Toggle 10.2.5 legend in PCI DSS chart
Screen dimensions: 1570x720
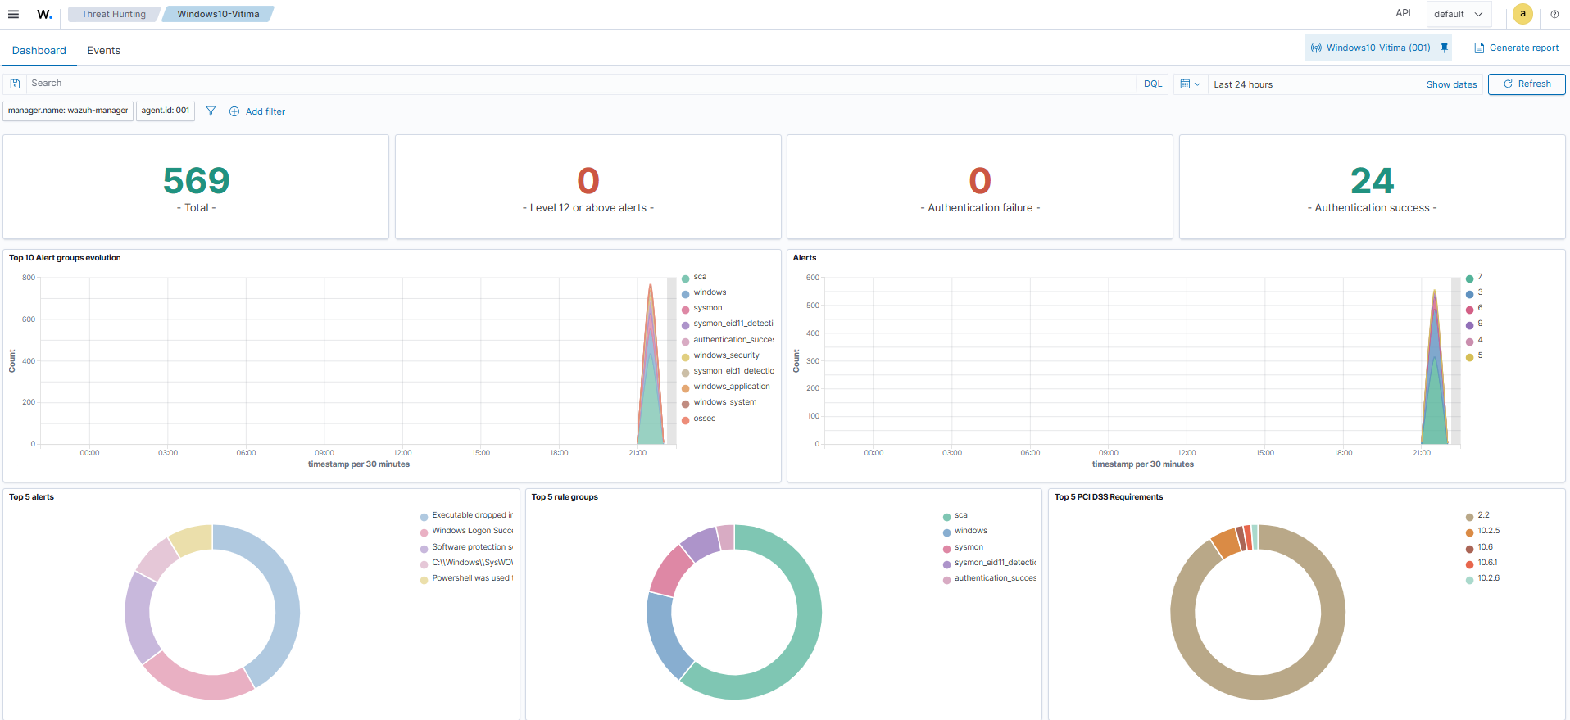(x=1483, y=531)
